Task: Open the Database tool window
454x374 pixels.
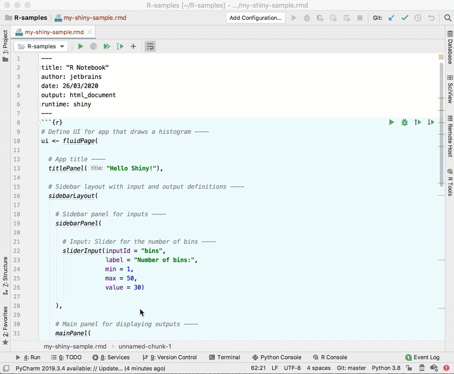Action: (x=449, y=47)
